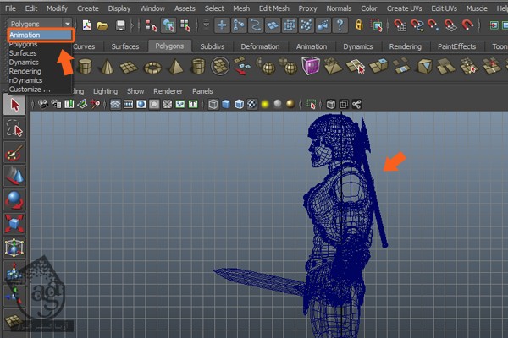
Task: Choose the Move tool cone icon
Action: tap(14, 177)
